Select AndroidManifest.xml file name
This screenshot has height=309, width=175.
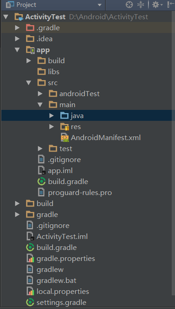[106, 138]
